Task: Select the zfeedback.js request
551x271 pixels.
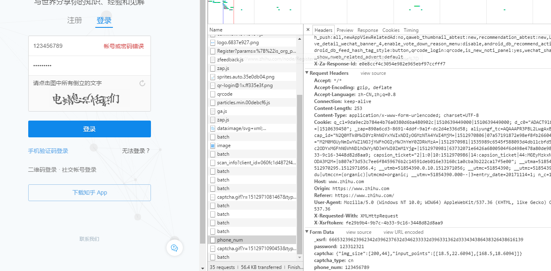Action: (x=252, y=60)
